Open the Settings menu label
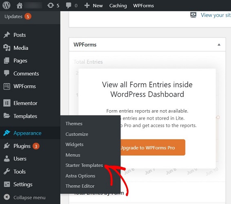231x204 pixels. tap(23, 184)
